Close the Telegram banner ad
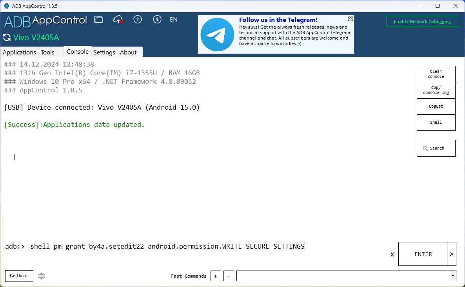This screenshot has height=287, width=465. (x=351, y=19)
